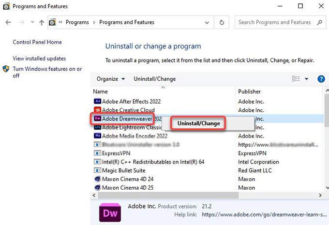
Task: Click the Programs and Features breadcrumb
Action: tap(127, 22)
